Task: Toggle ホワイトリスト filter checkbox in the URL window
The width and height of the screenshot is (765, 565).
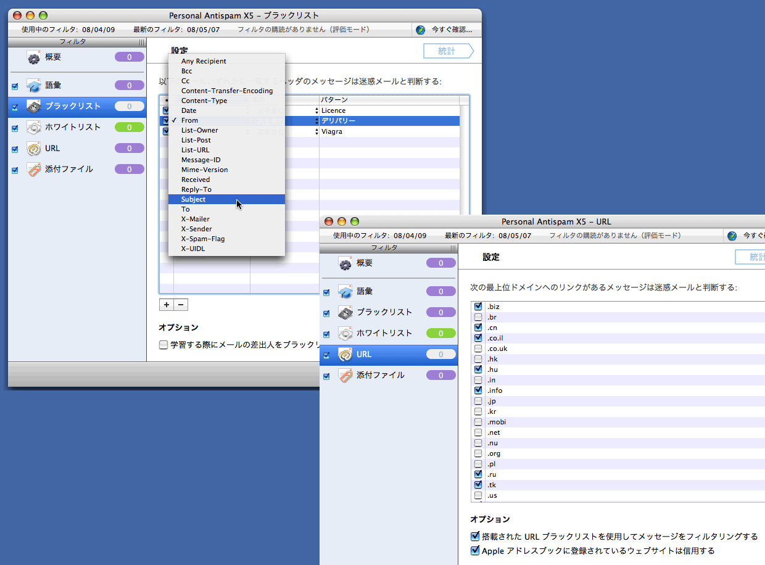Action: (326, 334)
